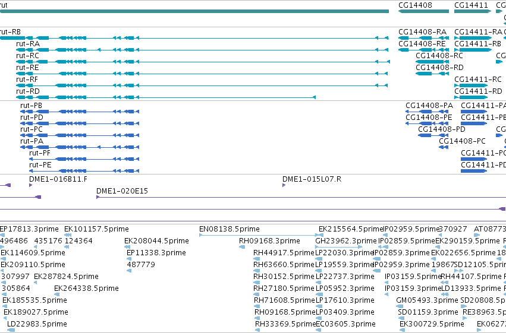Click the DME1-015L07.R clone marker
Screen dimensions: 506x333
[x=284, y=185]
